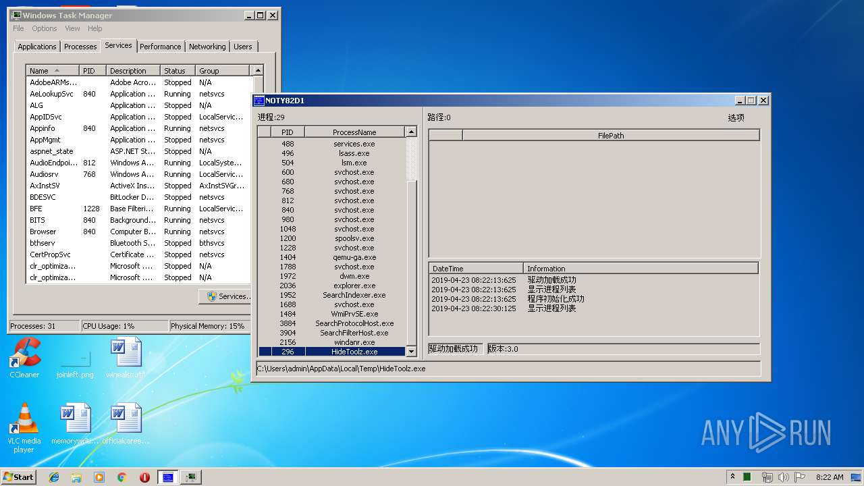This screenshot has height=486, width=864.
Task: Click services list scroll up arrow
Action: pos(257,71)
